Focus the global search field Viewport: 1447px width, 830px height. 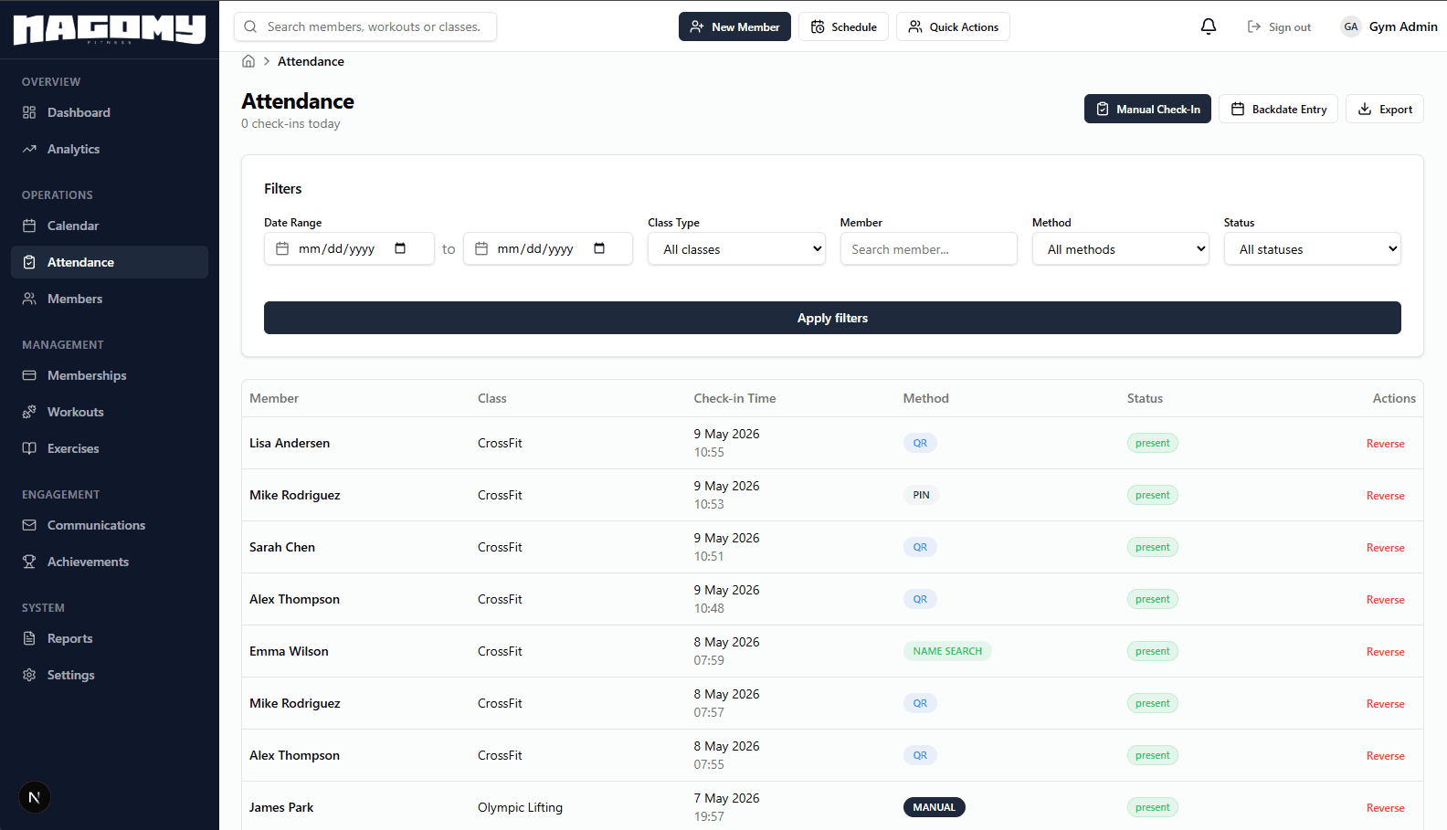pos(365,26)
